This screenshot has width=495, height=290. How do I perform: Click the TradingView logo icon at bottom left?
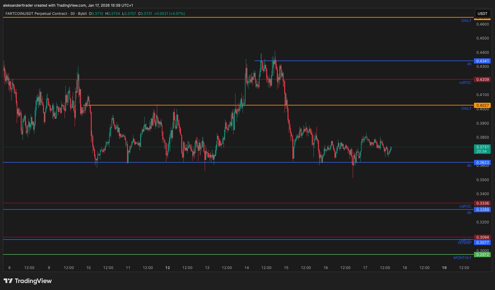(x=8, y=281)
